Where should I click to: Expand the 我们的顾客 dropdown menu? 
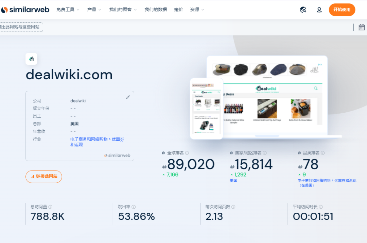123,10
